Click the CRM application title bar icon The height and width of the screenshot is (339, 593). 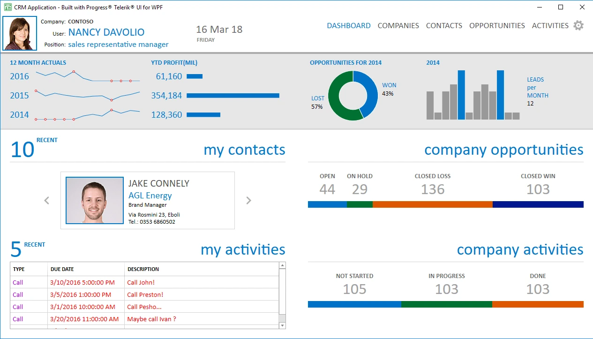[x=8, y=8]
